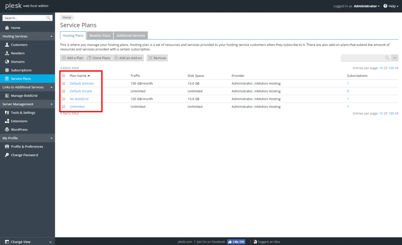Click the Add an Add-on button

[x=128, y=58]
